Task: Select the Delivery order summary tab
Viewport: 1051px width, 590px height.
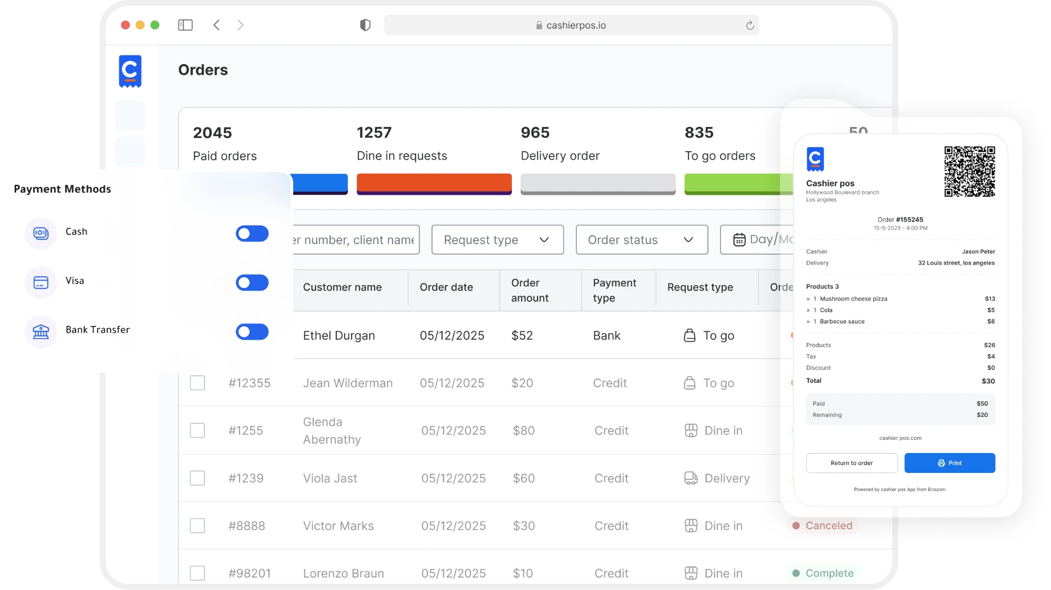Action: (598, 160)
